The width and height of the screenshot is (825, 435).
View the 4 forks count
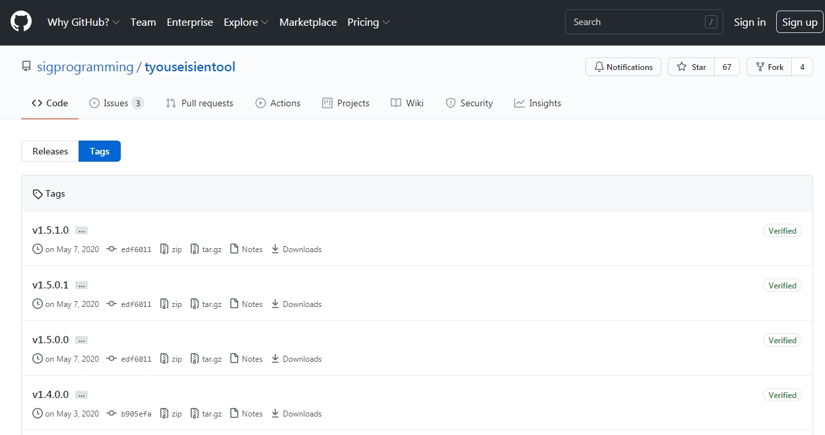pos(802,67)
